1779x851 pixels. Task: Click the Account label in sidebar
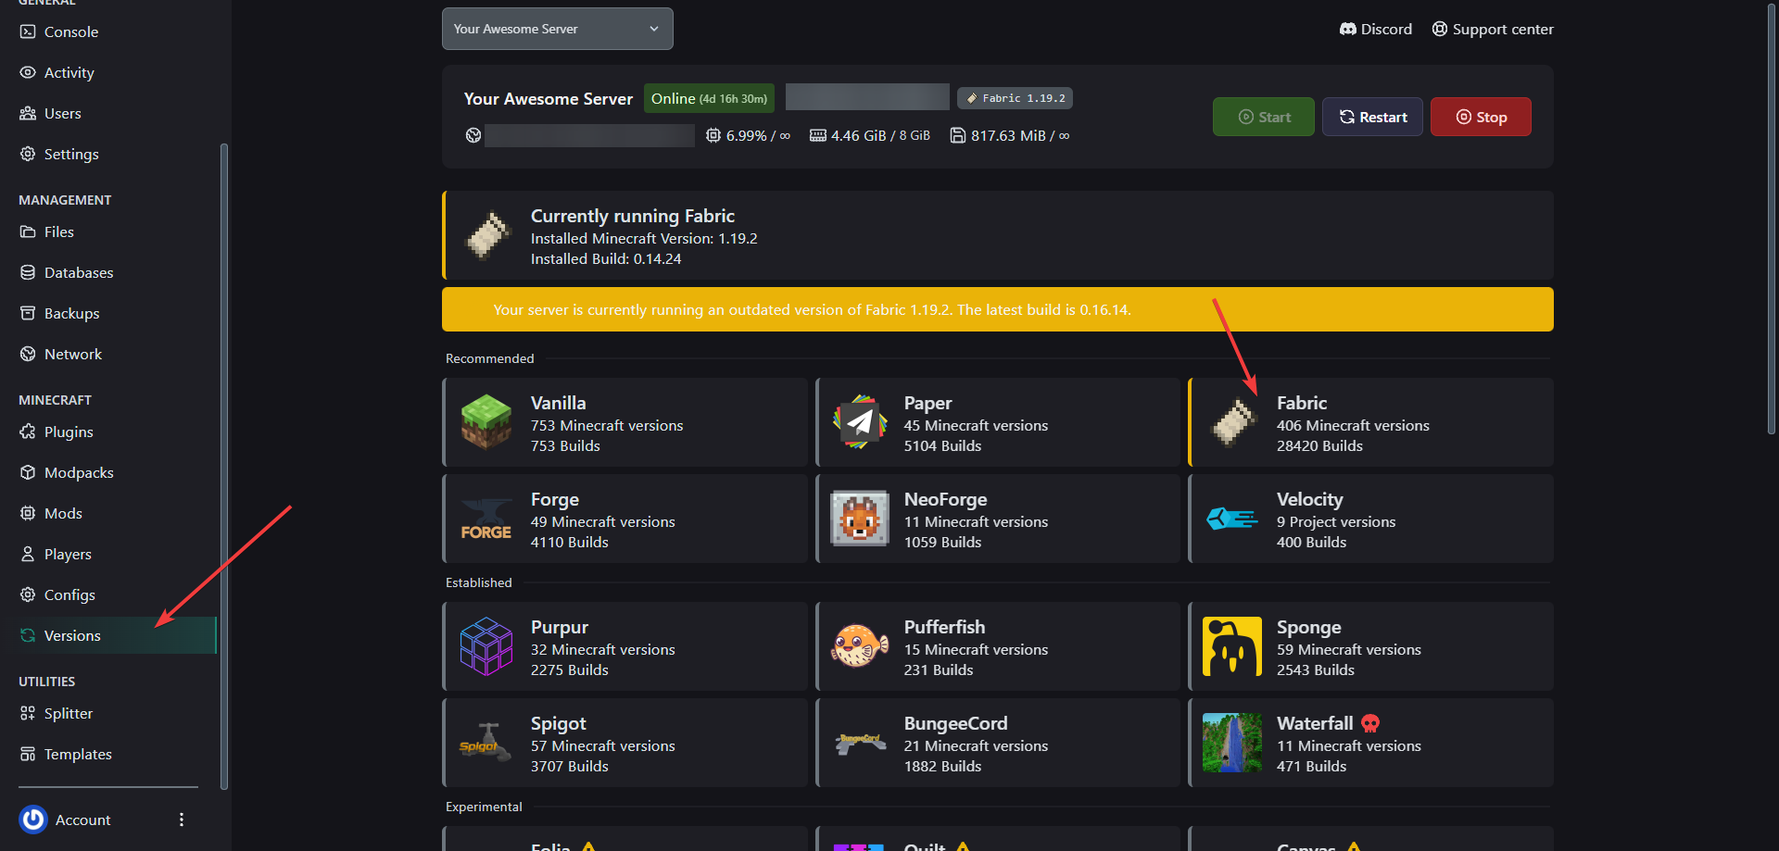[82, 820]
